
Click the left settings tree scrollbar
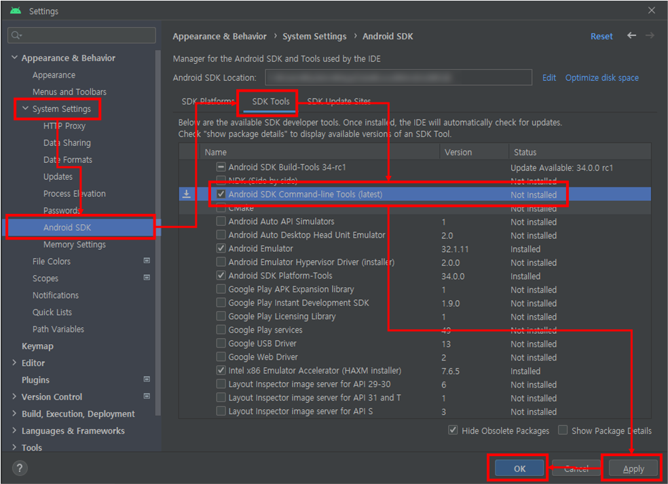coord(158,232)
